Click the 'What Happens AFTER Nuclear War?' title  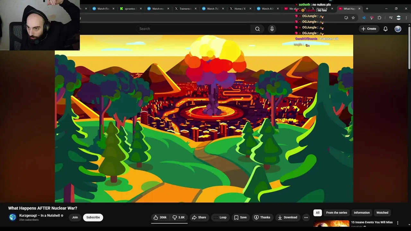[x=43, y=208]
